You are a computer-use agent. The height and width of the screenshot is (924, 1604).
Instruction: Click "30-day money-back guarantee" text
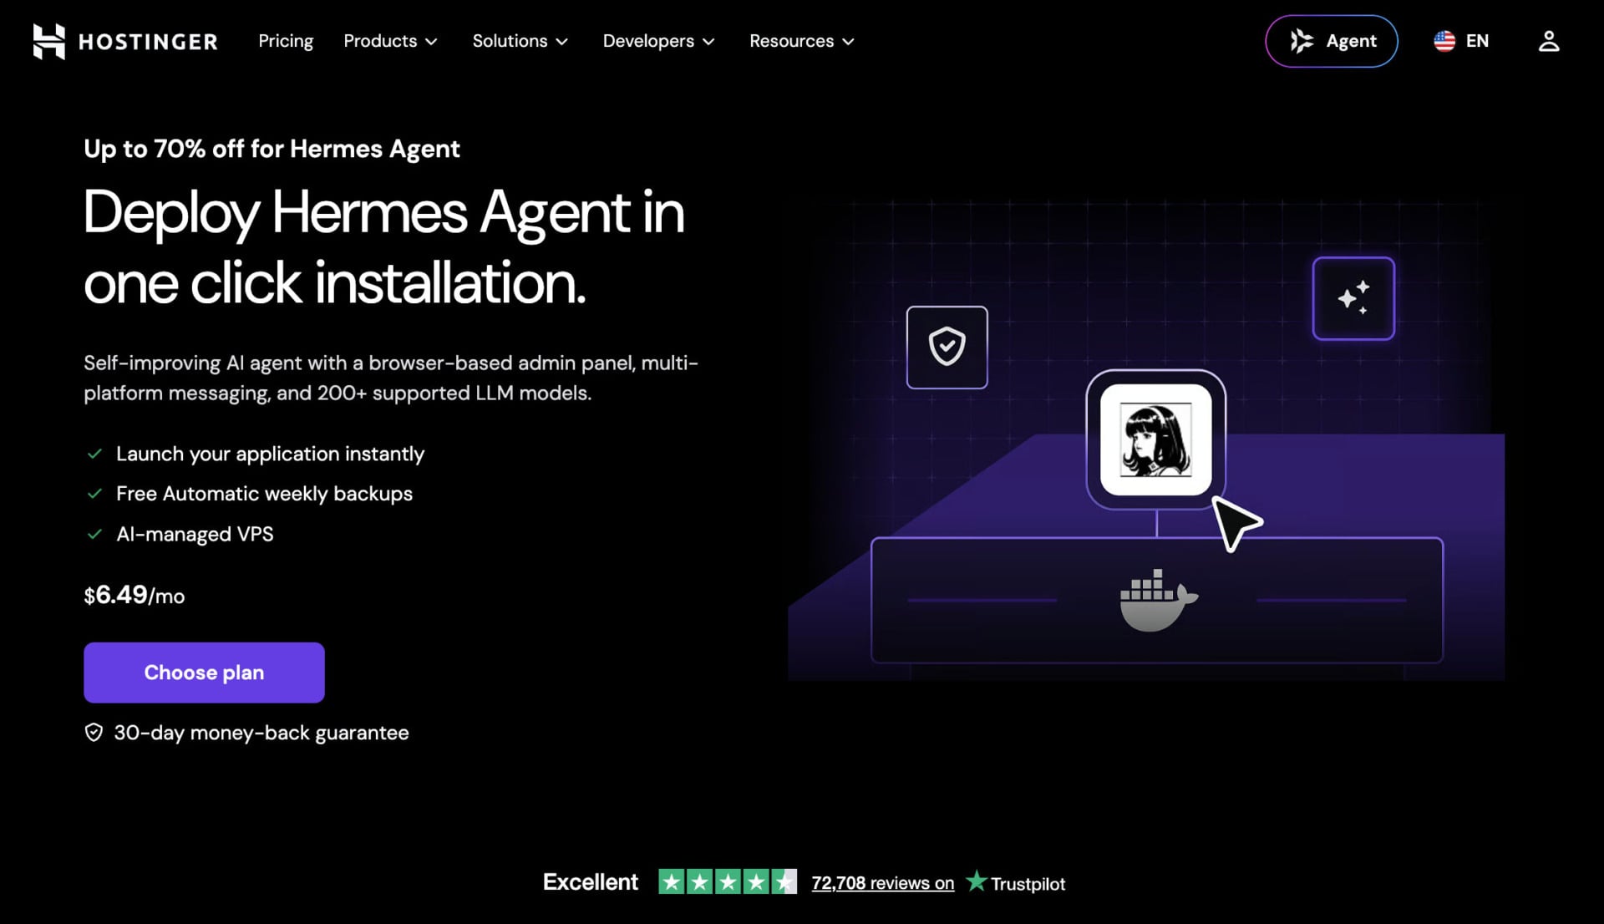[x=261, y=733]
